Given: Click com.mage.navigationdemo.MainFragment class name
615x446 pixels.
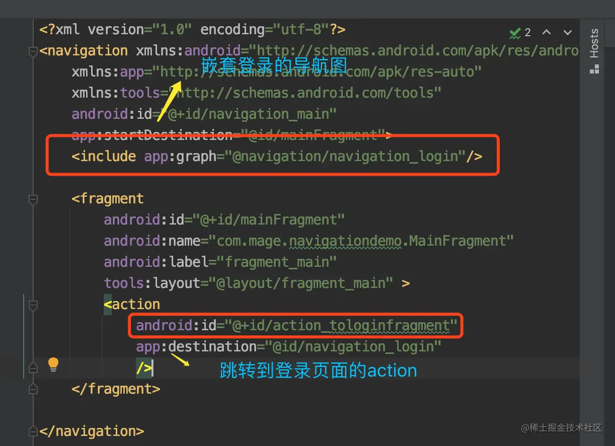Looking at the screenshot, I should click(360, 241).
